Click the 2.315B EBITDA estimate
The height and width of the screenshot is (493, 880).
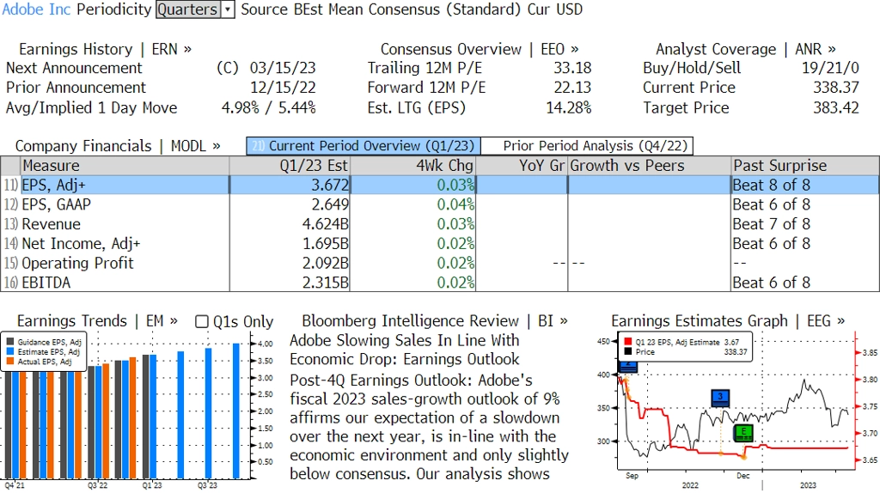pos(326,283)
